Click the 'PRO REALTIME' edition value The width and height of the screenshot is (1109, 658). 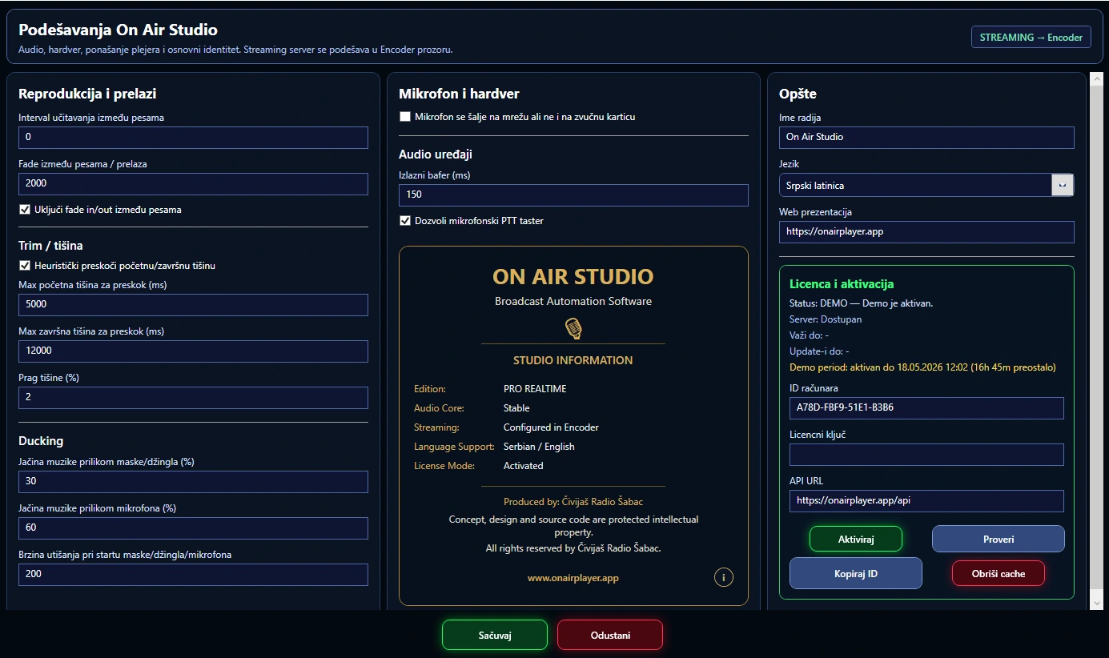click(x=535, y=389)
